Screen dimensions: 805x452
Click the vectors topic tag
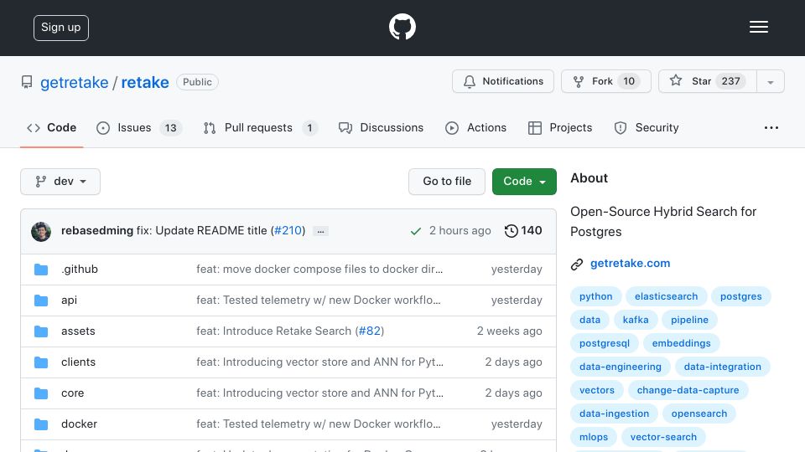pyautogui.click(x=596, y=391)
